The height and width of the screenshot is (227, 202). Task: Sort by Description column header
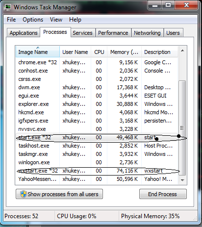(159, 52)
